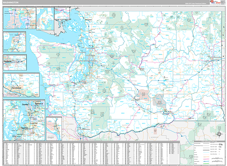Click the SKAGIT county label
This screenshot has width=227, height=166.
(104, 31)
